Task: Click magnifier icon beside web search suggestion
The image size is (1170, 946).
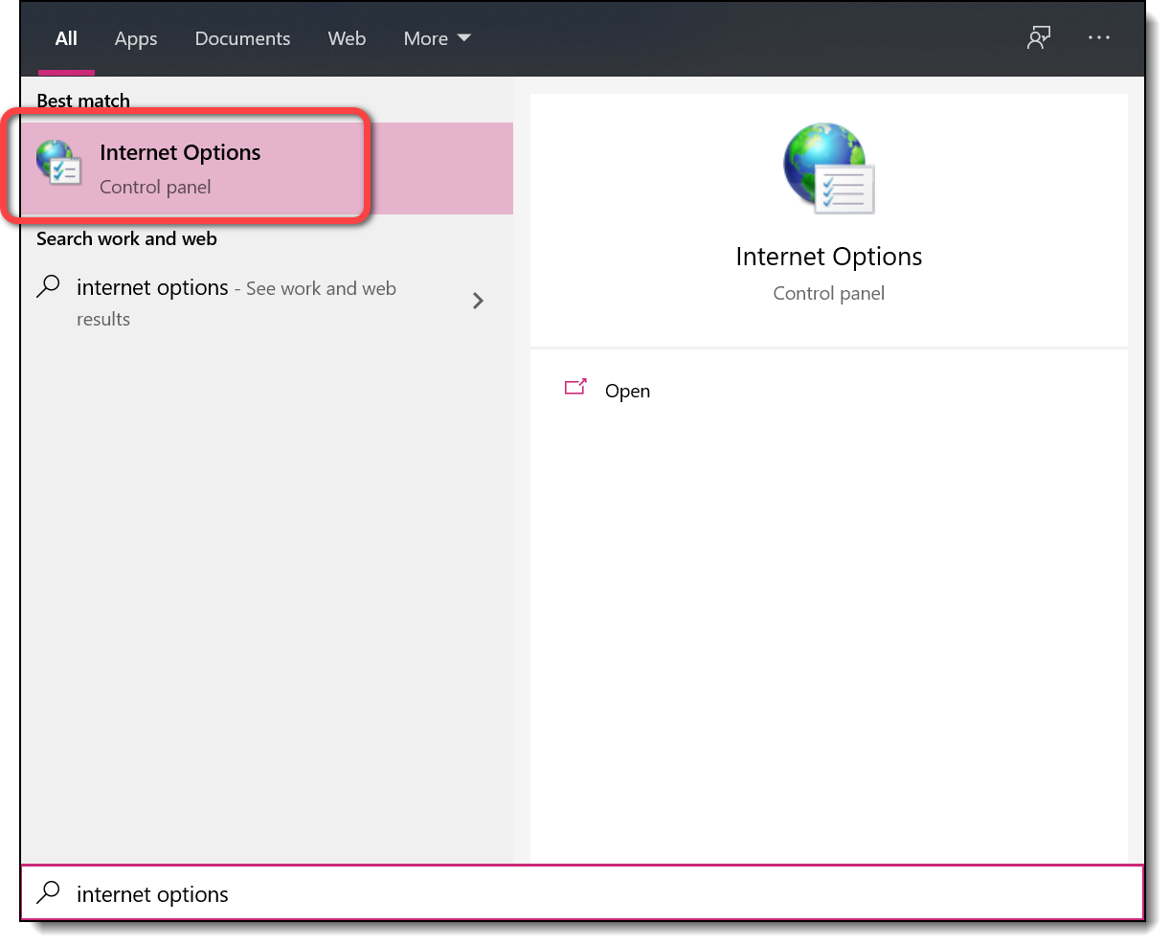Action: 49,286
